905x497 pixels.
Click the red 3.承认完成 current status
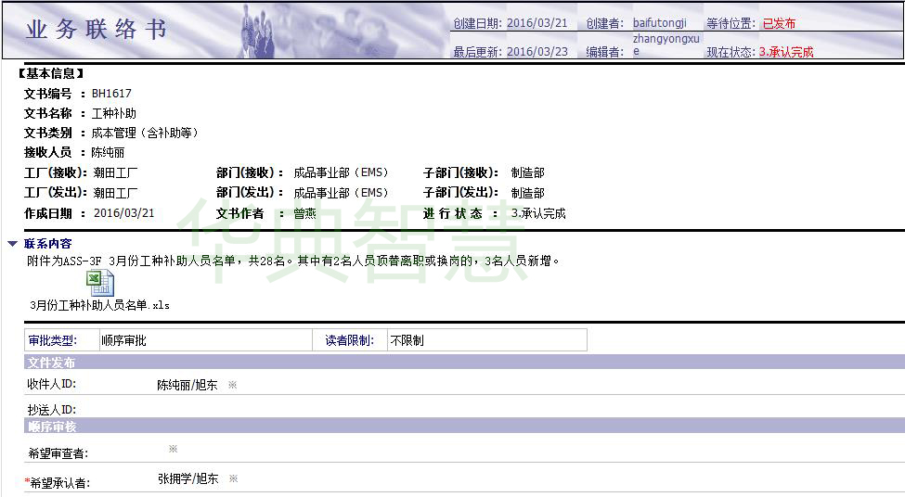pyautogui.click(x=786, y=52)
